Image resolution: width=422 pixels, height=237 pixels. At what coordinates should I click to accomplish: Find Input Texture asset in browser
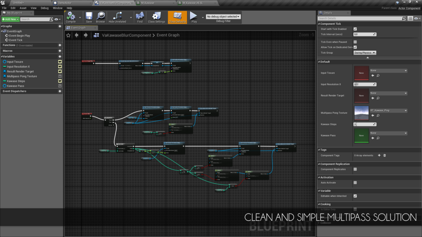378,76
